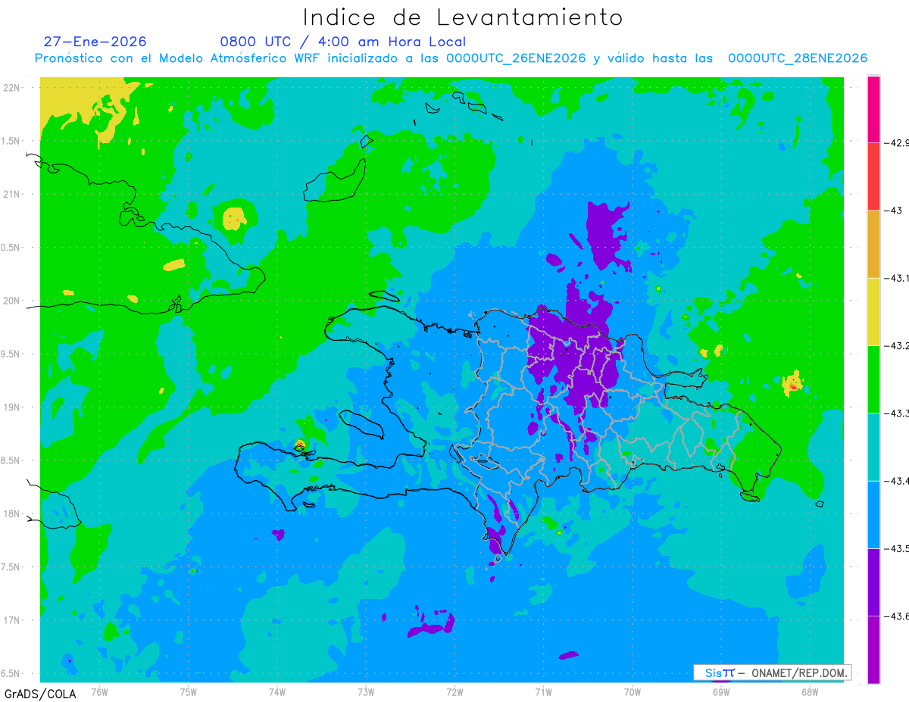Click '0800 UTC / 4:00 am Hora Local'
This screenshot has width=909, height=702.
[343, 42]
